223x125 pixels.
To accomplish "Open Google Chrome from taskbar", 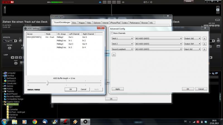I will pyautogui.click(x=35, y=122).
